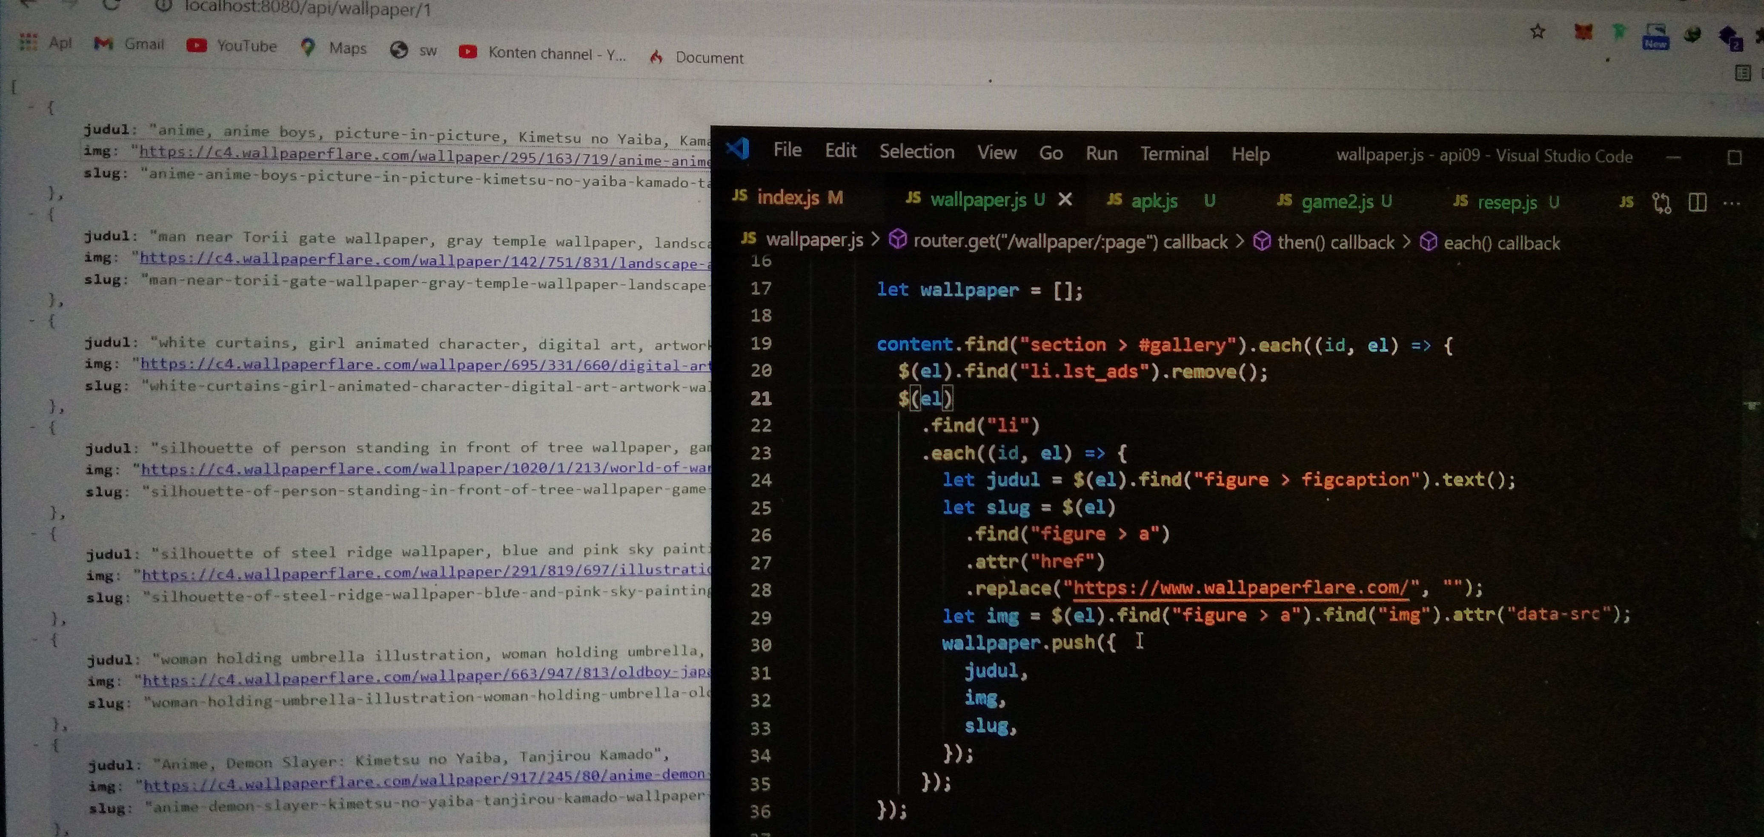Click the VS Code logo icon
Screen dimensions: 1764x837
pyautogui.click(x=738, y=148)
